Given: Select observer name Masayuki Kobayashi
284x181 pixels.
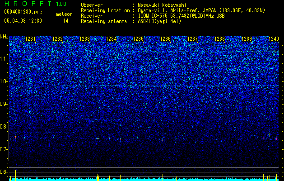Looking at the screenshot, I should pyautogui.click(x=162, y=5).
